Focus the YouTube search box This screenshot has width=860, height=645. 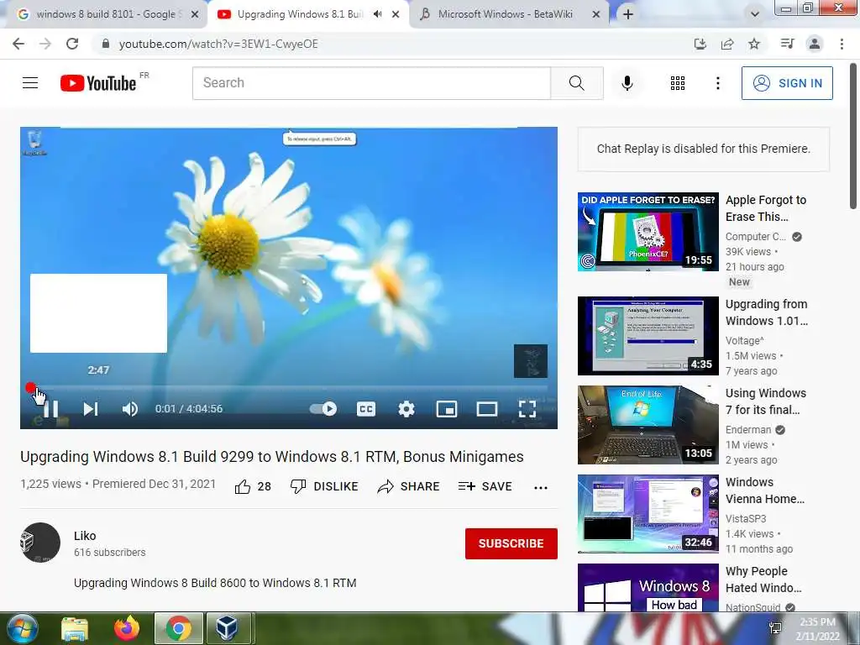tap(371, 83)
